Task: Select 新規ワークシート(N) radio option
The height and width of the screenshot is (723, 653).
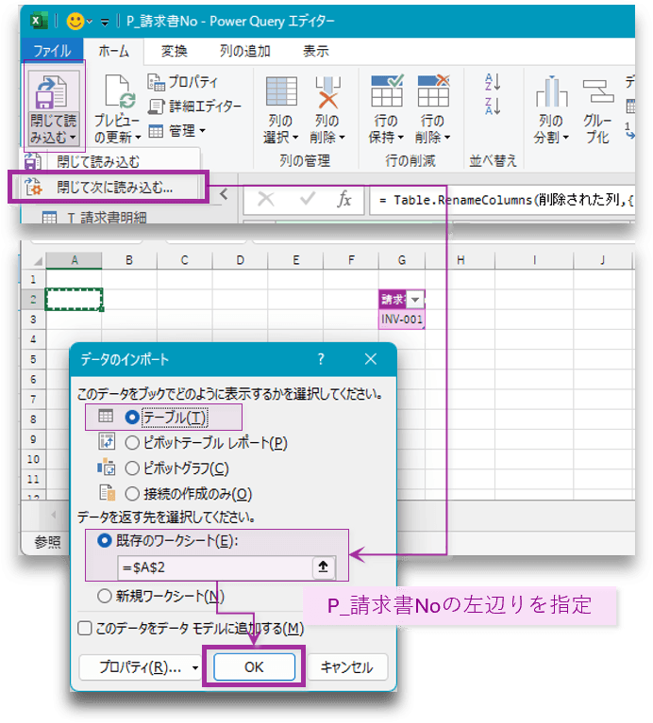Action: [105, 596]
